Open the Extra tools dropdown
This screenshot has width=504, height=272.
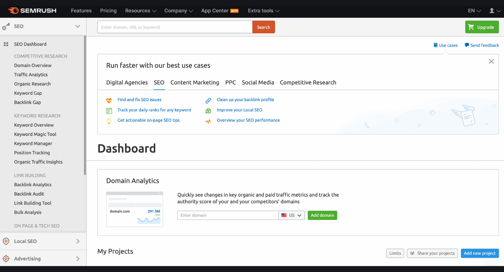pyautogui.click(x=264, y=11)
